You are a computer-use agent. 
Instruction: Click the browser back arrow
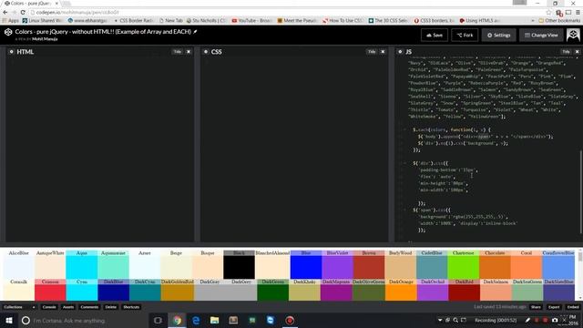click(x=5, y=12)
